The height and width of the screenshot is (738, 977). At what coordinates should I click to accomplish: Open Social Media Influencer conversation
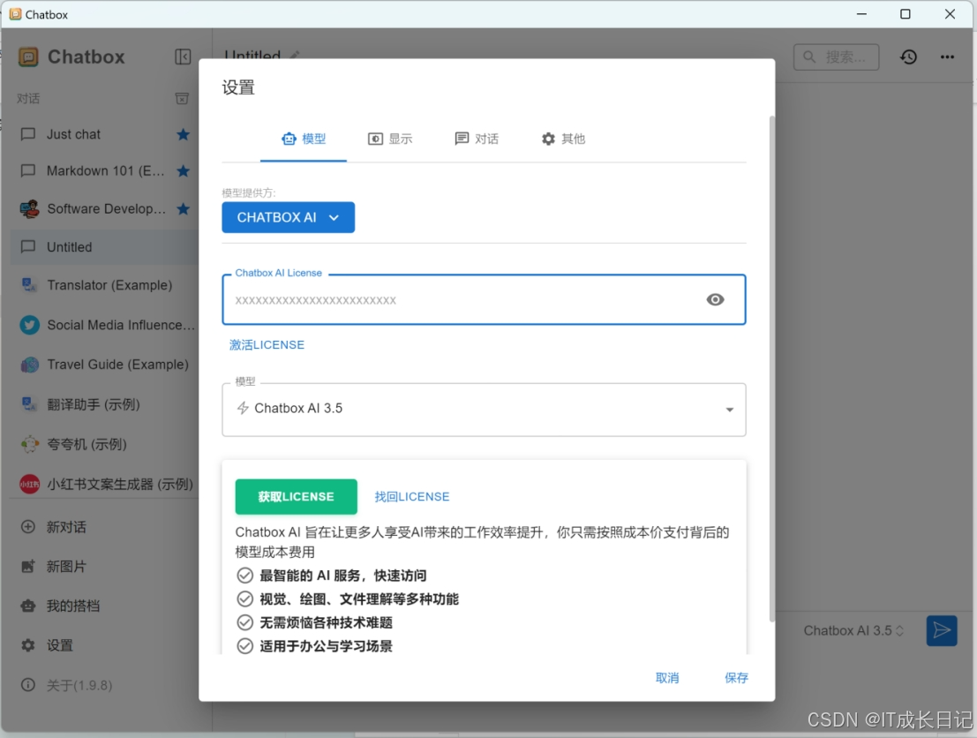pos(106,325)
